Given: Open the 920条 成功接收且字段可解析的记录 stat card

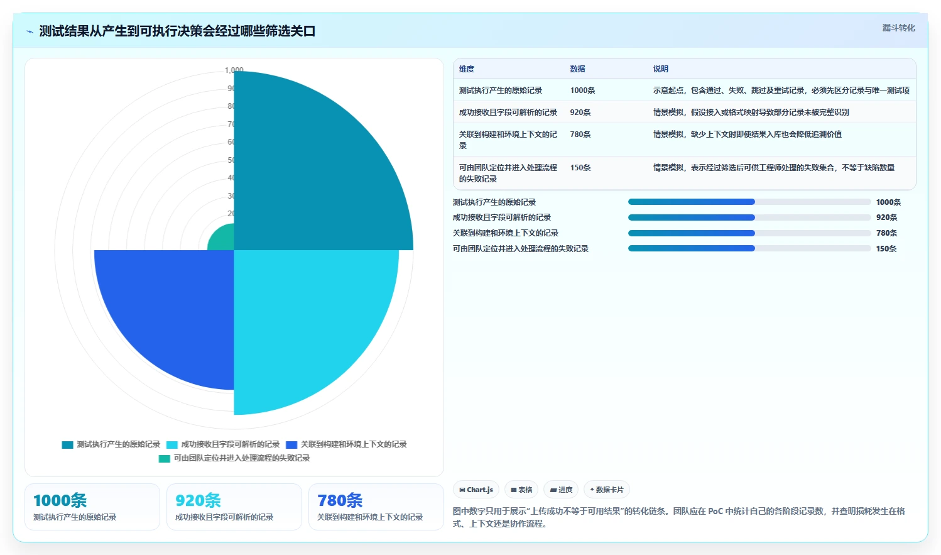Looking at the screenshot, I should tap(234, 507).
